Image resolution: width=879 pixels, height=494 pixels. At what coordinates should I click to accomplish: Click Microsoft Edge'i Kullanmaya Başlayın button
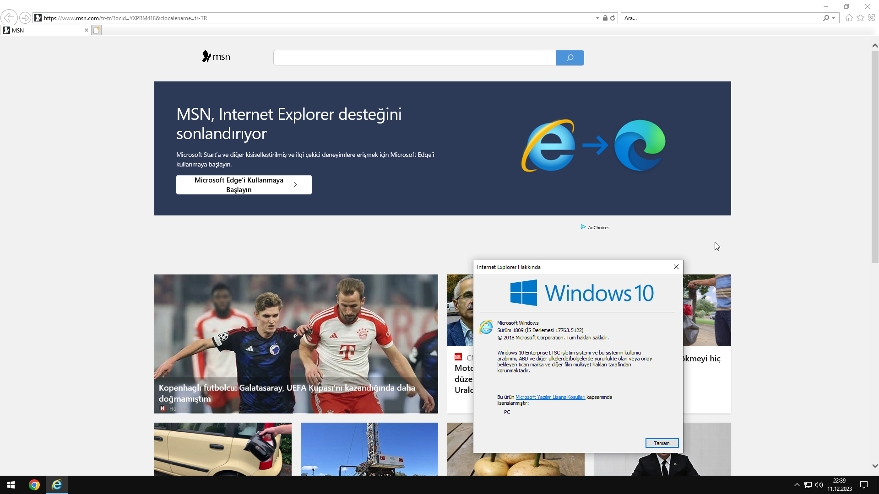(x=244, y=185)
